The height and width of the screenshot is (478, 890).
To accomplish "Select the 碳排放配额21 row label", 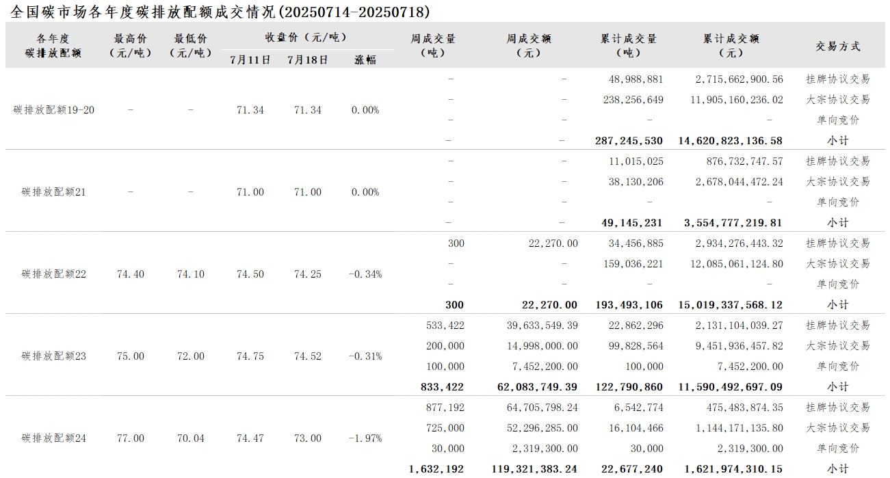I will point(54,192).
